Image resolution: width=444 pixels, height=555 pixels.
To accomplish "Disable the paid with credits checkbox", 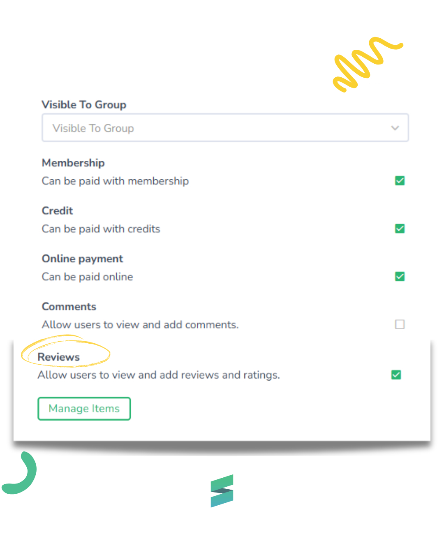I will point(400,229).
